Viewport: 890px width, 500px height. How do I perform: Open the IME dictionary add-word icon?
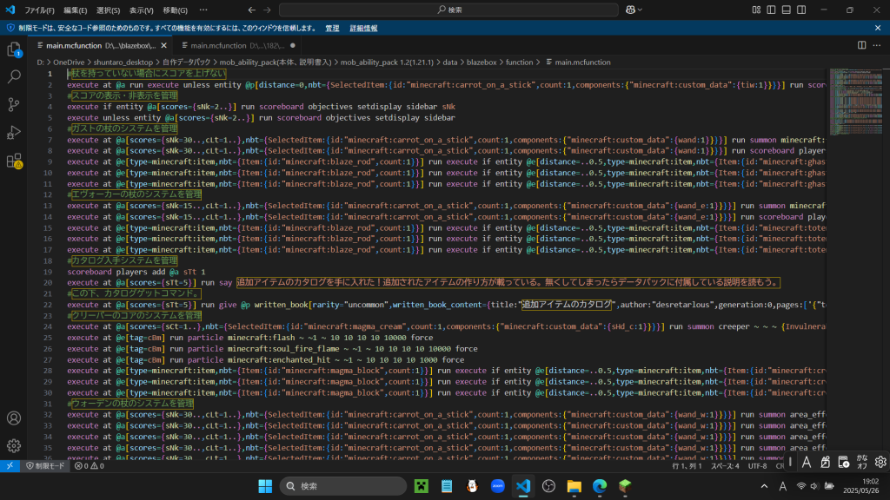(x=843, y=462)
